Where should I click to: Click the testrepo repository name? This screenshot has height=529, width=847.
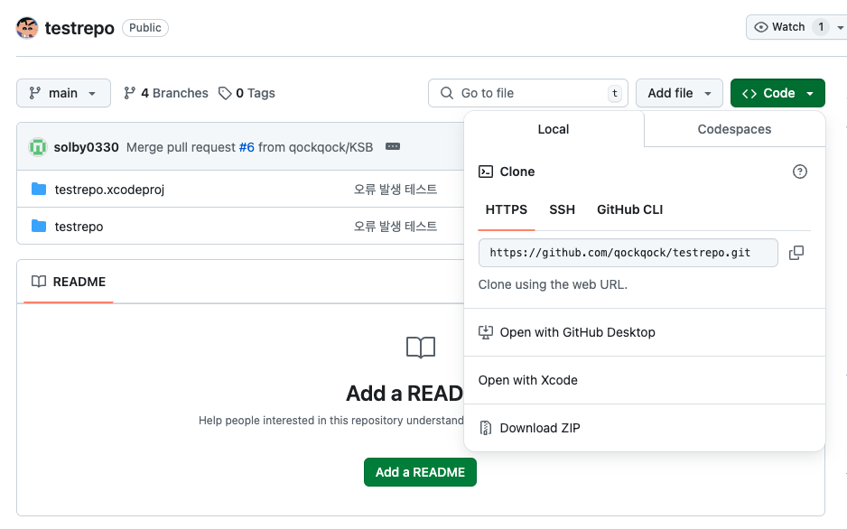tap(79, 28)
